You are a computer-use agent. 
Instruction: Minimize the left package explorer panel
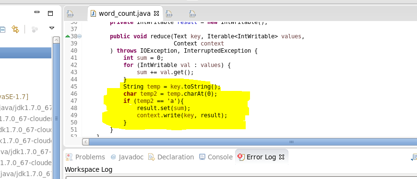click(x=36, y=12)
